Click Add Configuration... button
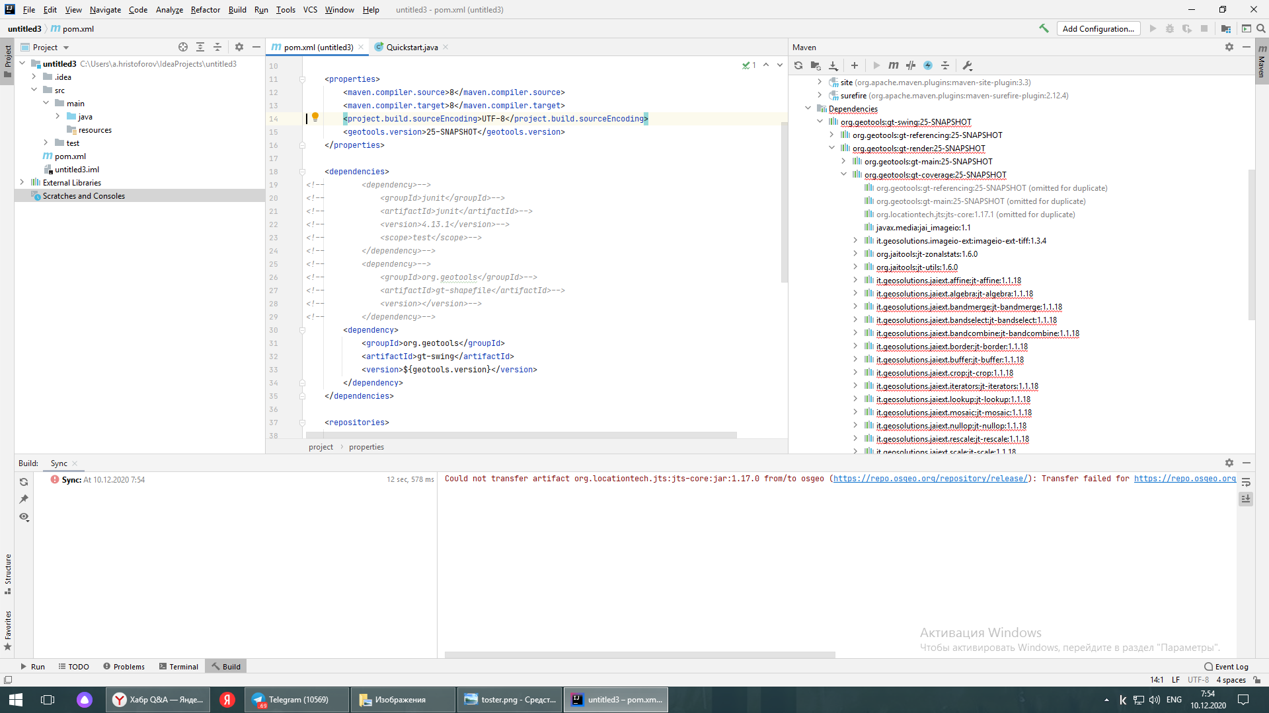This screenshot has height=713, width=1269. 1098,28
